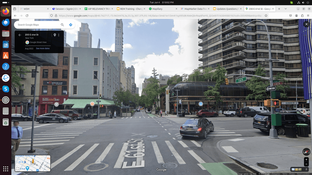Click the Save to Pocket icon
Image resolution: width=312 pixels, height=175 pixels.
click(x=290, y=16)
